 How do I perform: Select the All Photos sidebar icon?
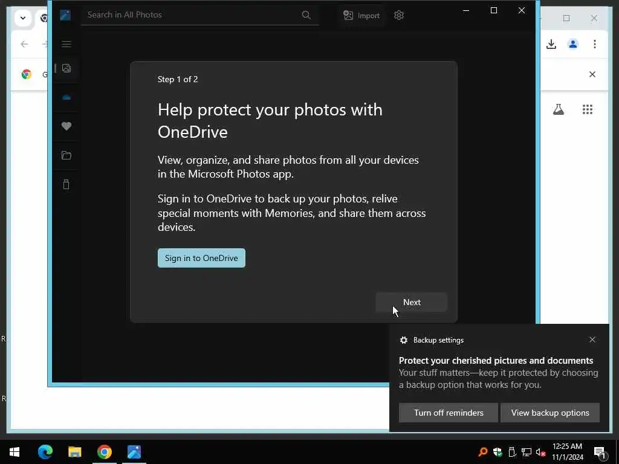66,68
